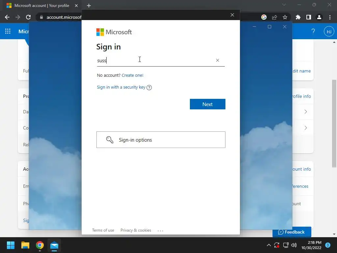Select the Microsoft account Your profile tab
The image size is (337, 253).
tap(42, 6)
